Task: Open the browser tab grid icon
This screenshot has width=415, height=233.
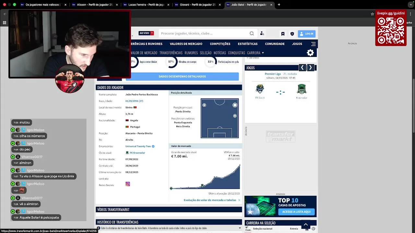Action: [5, 23]
